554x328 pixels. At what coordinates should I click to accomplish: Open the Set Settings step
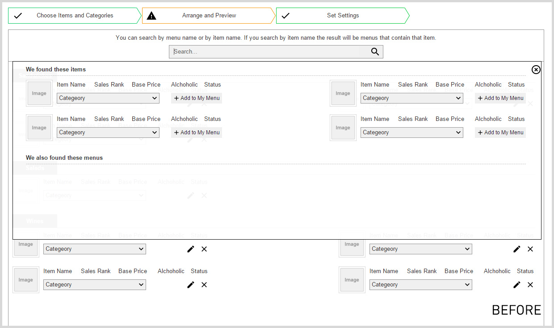(343, 16)
